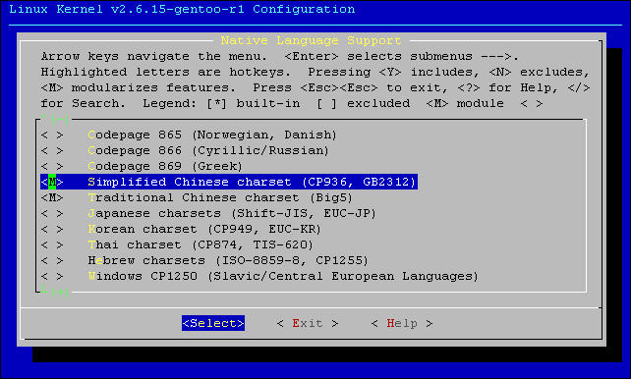
Task: Select Traditional Chinese charset (Big5) entry
Action: [220, 197]
